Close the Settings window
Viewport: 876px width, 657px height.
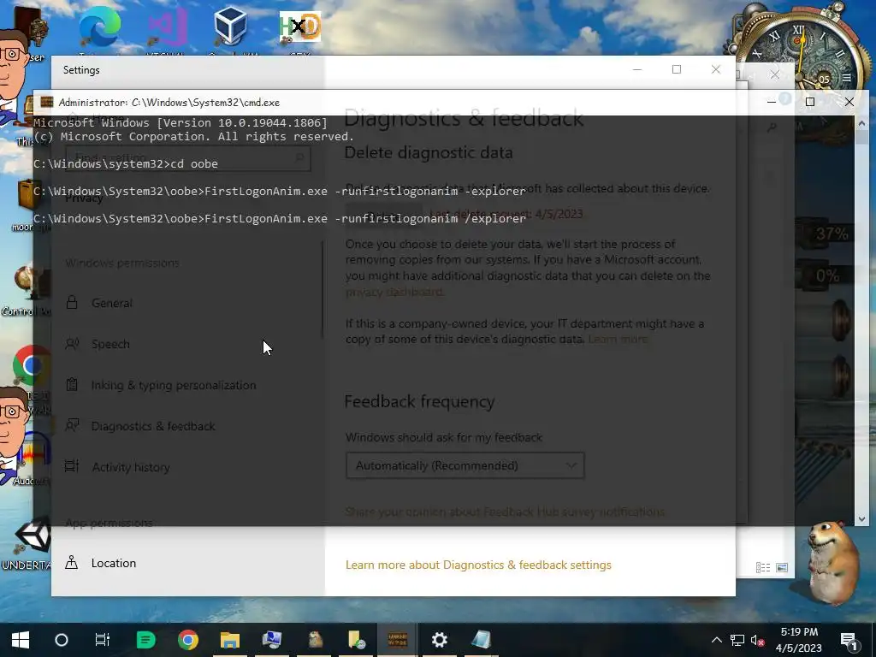(716, 70)
